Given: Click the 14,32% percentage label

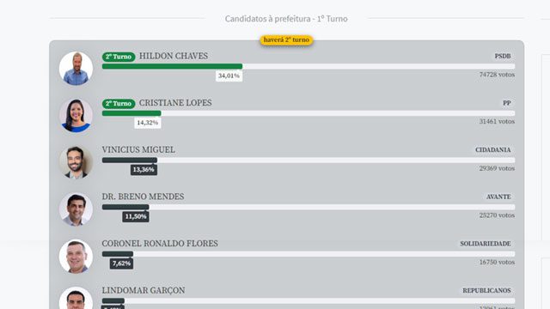Looking at the screenshot, I should (147, 123).
